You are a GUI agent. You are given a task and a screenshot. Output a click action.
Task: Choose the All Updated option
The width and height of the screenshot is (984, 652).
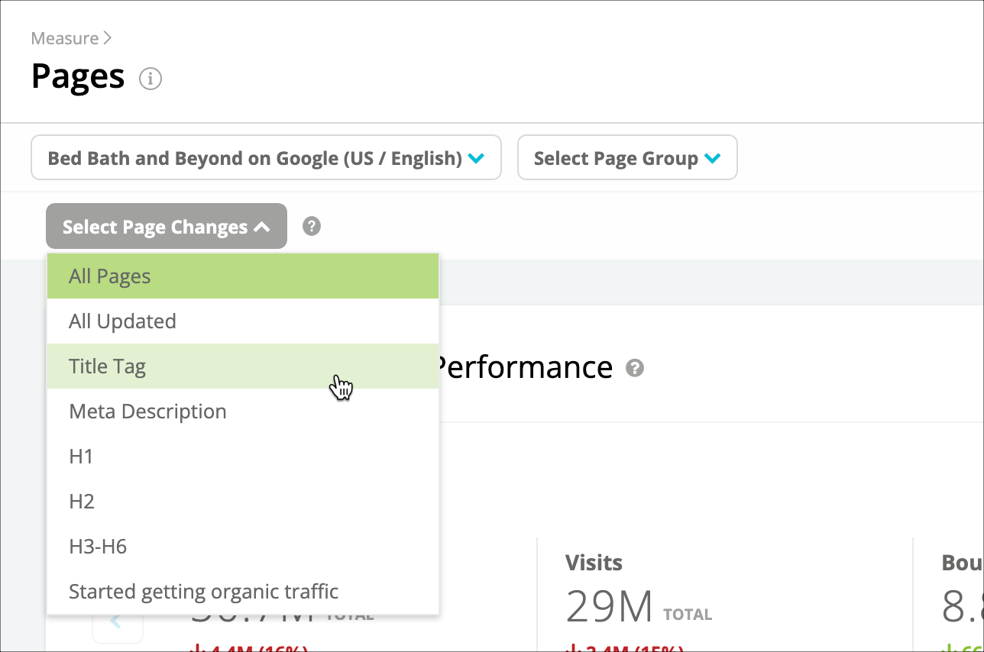(243, 321)
